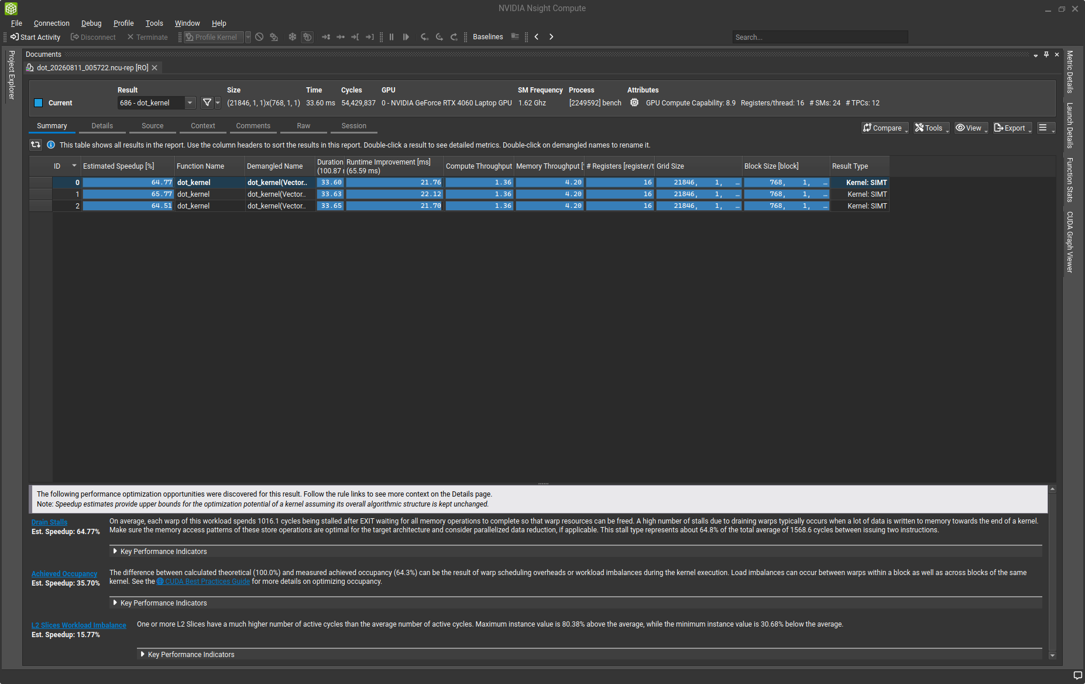Click the pause icon in the toolbar

pyautogui.click(x=392, y=37)
